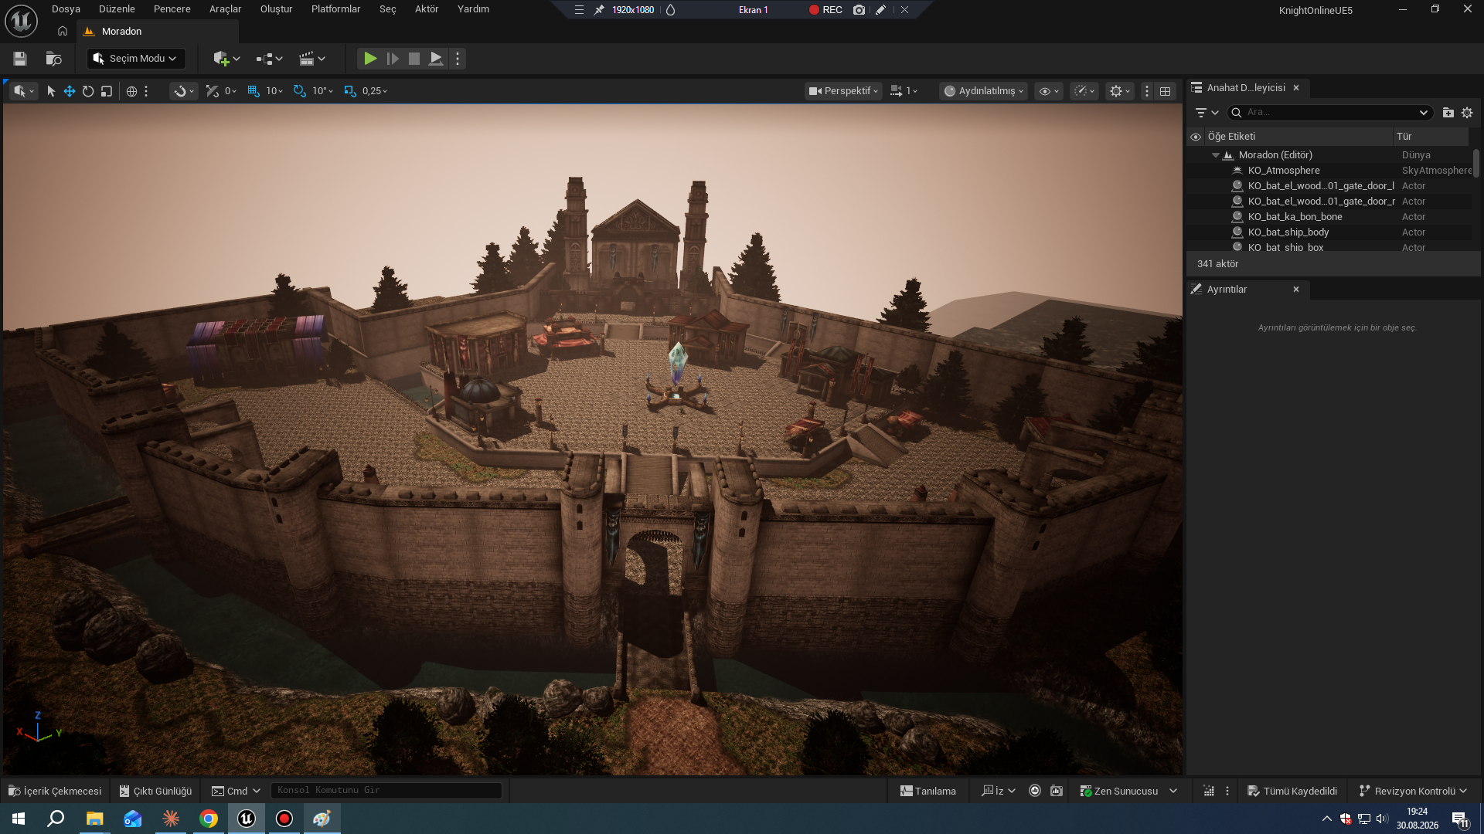Screen dimensions: 1484x834
Task: Open the add actor cube-plus menu
Action: [x=226, y=59]
